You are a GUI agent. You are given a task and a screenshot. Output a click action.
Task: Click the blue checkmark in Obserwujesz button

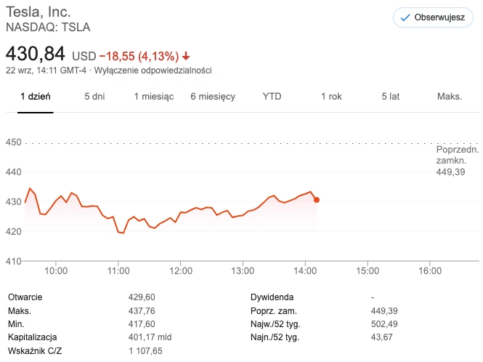pyautogui.click(x=405, y=17)
